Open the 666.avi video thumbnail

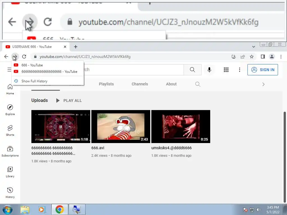tap(121, 127)
